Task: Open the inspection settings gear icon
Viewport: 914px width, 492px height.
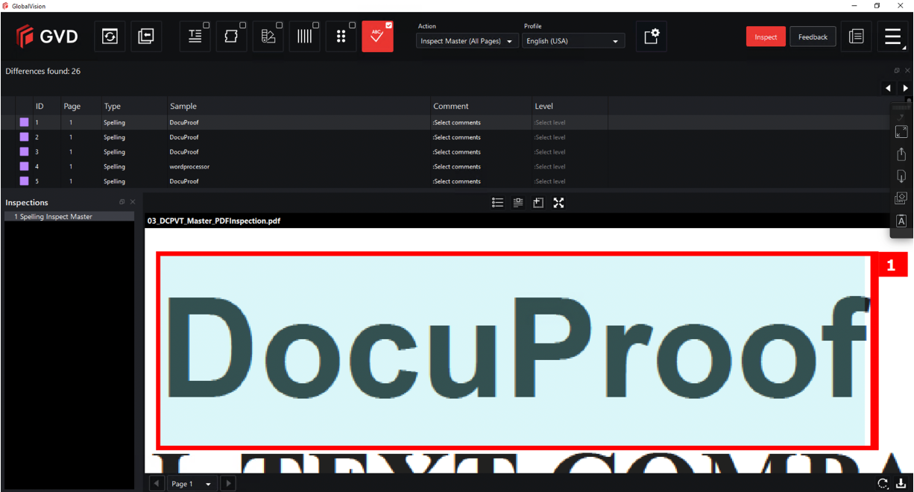Action: (x=651, y=37)
